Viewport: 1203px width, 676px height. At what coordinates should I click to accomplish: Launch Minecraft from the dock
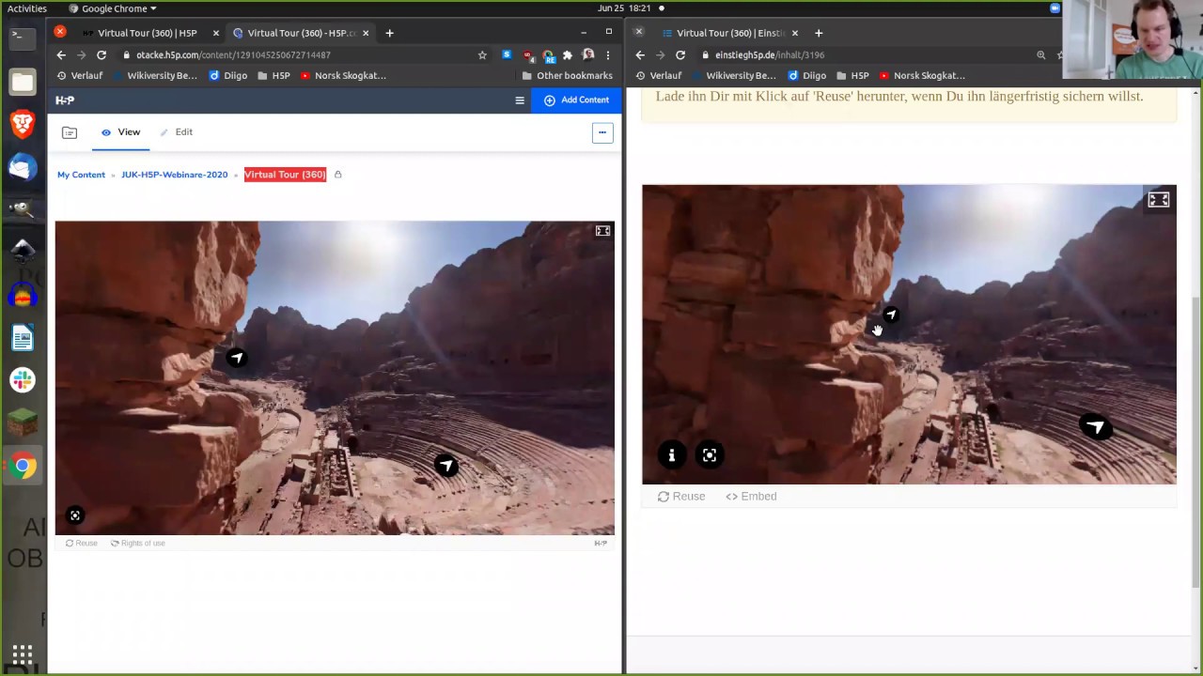pos(23,422)
